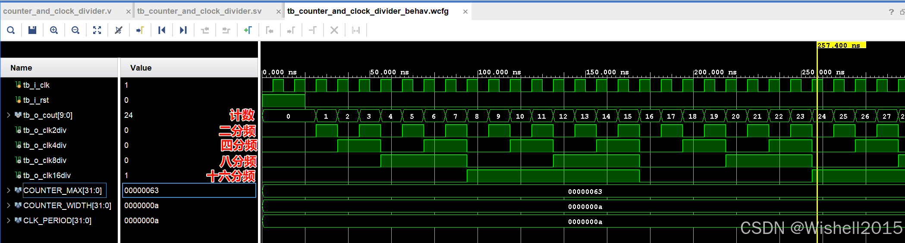The height and width of the screenshot is (243, 905).
Task: Click the Name column header
Action: click(59, 68)
